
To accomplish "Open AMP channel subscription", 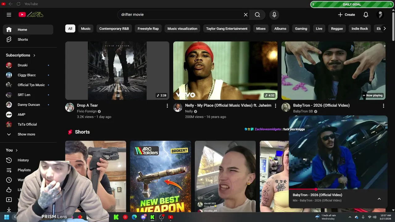I will 28,114.
